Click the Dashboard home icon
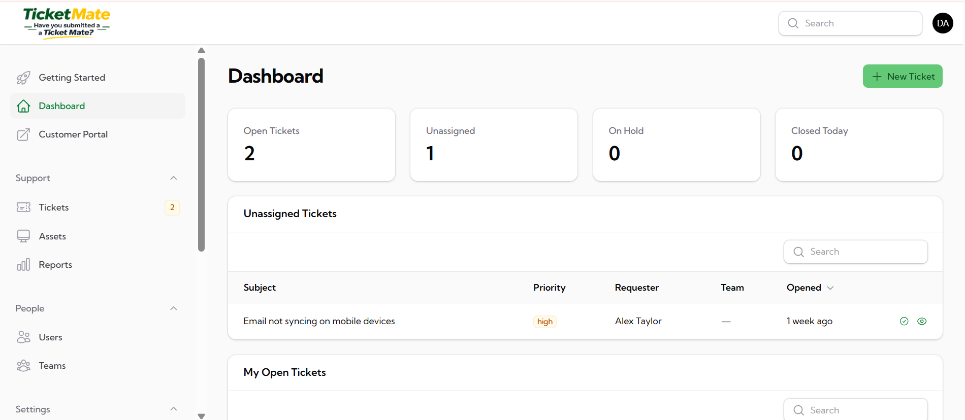 tap(23, 106)
